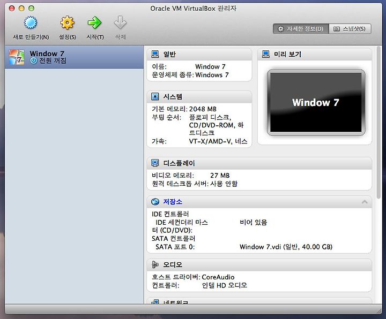Click the 미리 보기 section title
386x319 pixels.
[287, 54]
